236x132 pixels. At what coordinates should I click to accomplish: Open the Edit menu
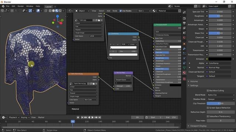coord(13,6)
